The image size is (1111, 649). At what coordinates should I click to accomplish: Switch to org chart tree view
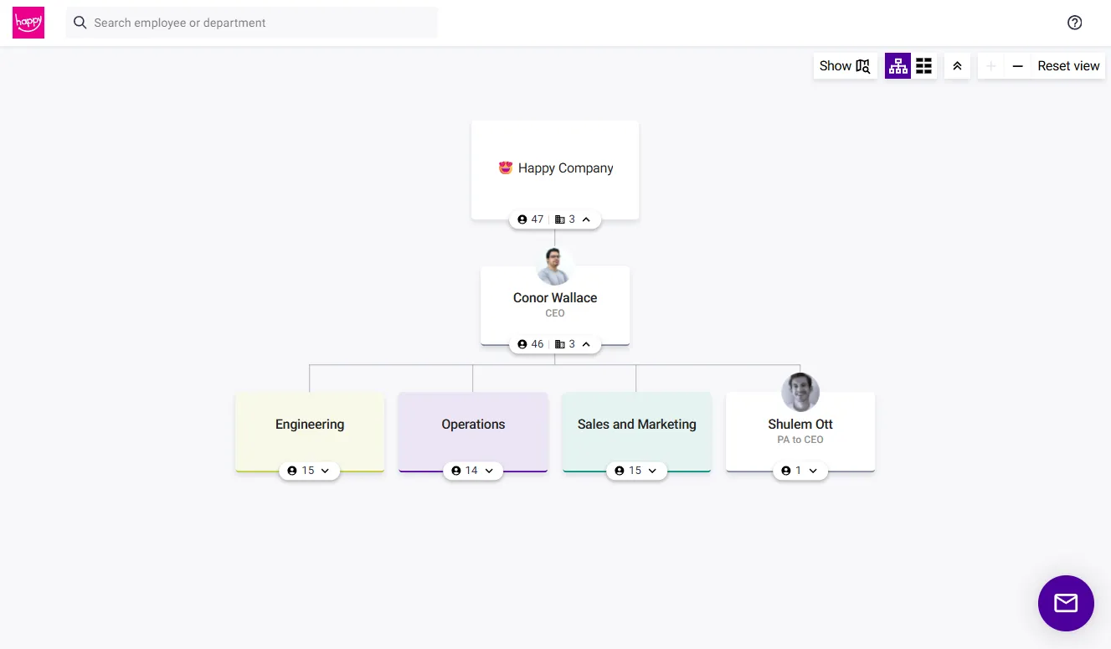[898, 66]
